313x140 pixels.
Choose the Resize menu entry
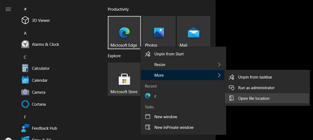pos(183,64)
